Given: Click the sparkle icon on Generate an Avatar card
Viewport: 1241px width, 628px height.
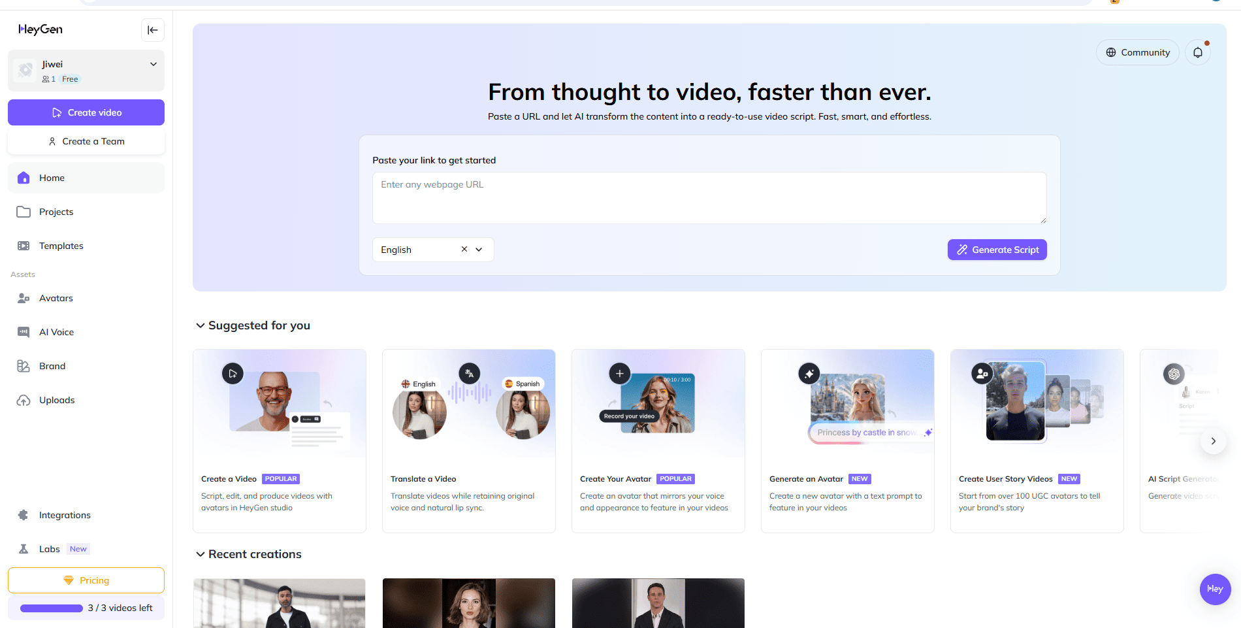Looking at the screenshot, I should 809,374.
